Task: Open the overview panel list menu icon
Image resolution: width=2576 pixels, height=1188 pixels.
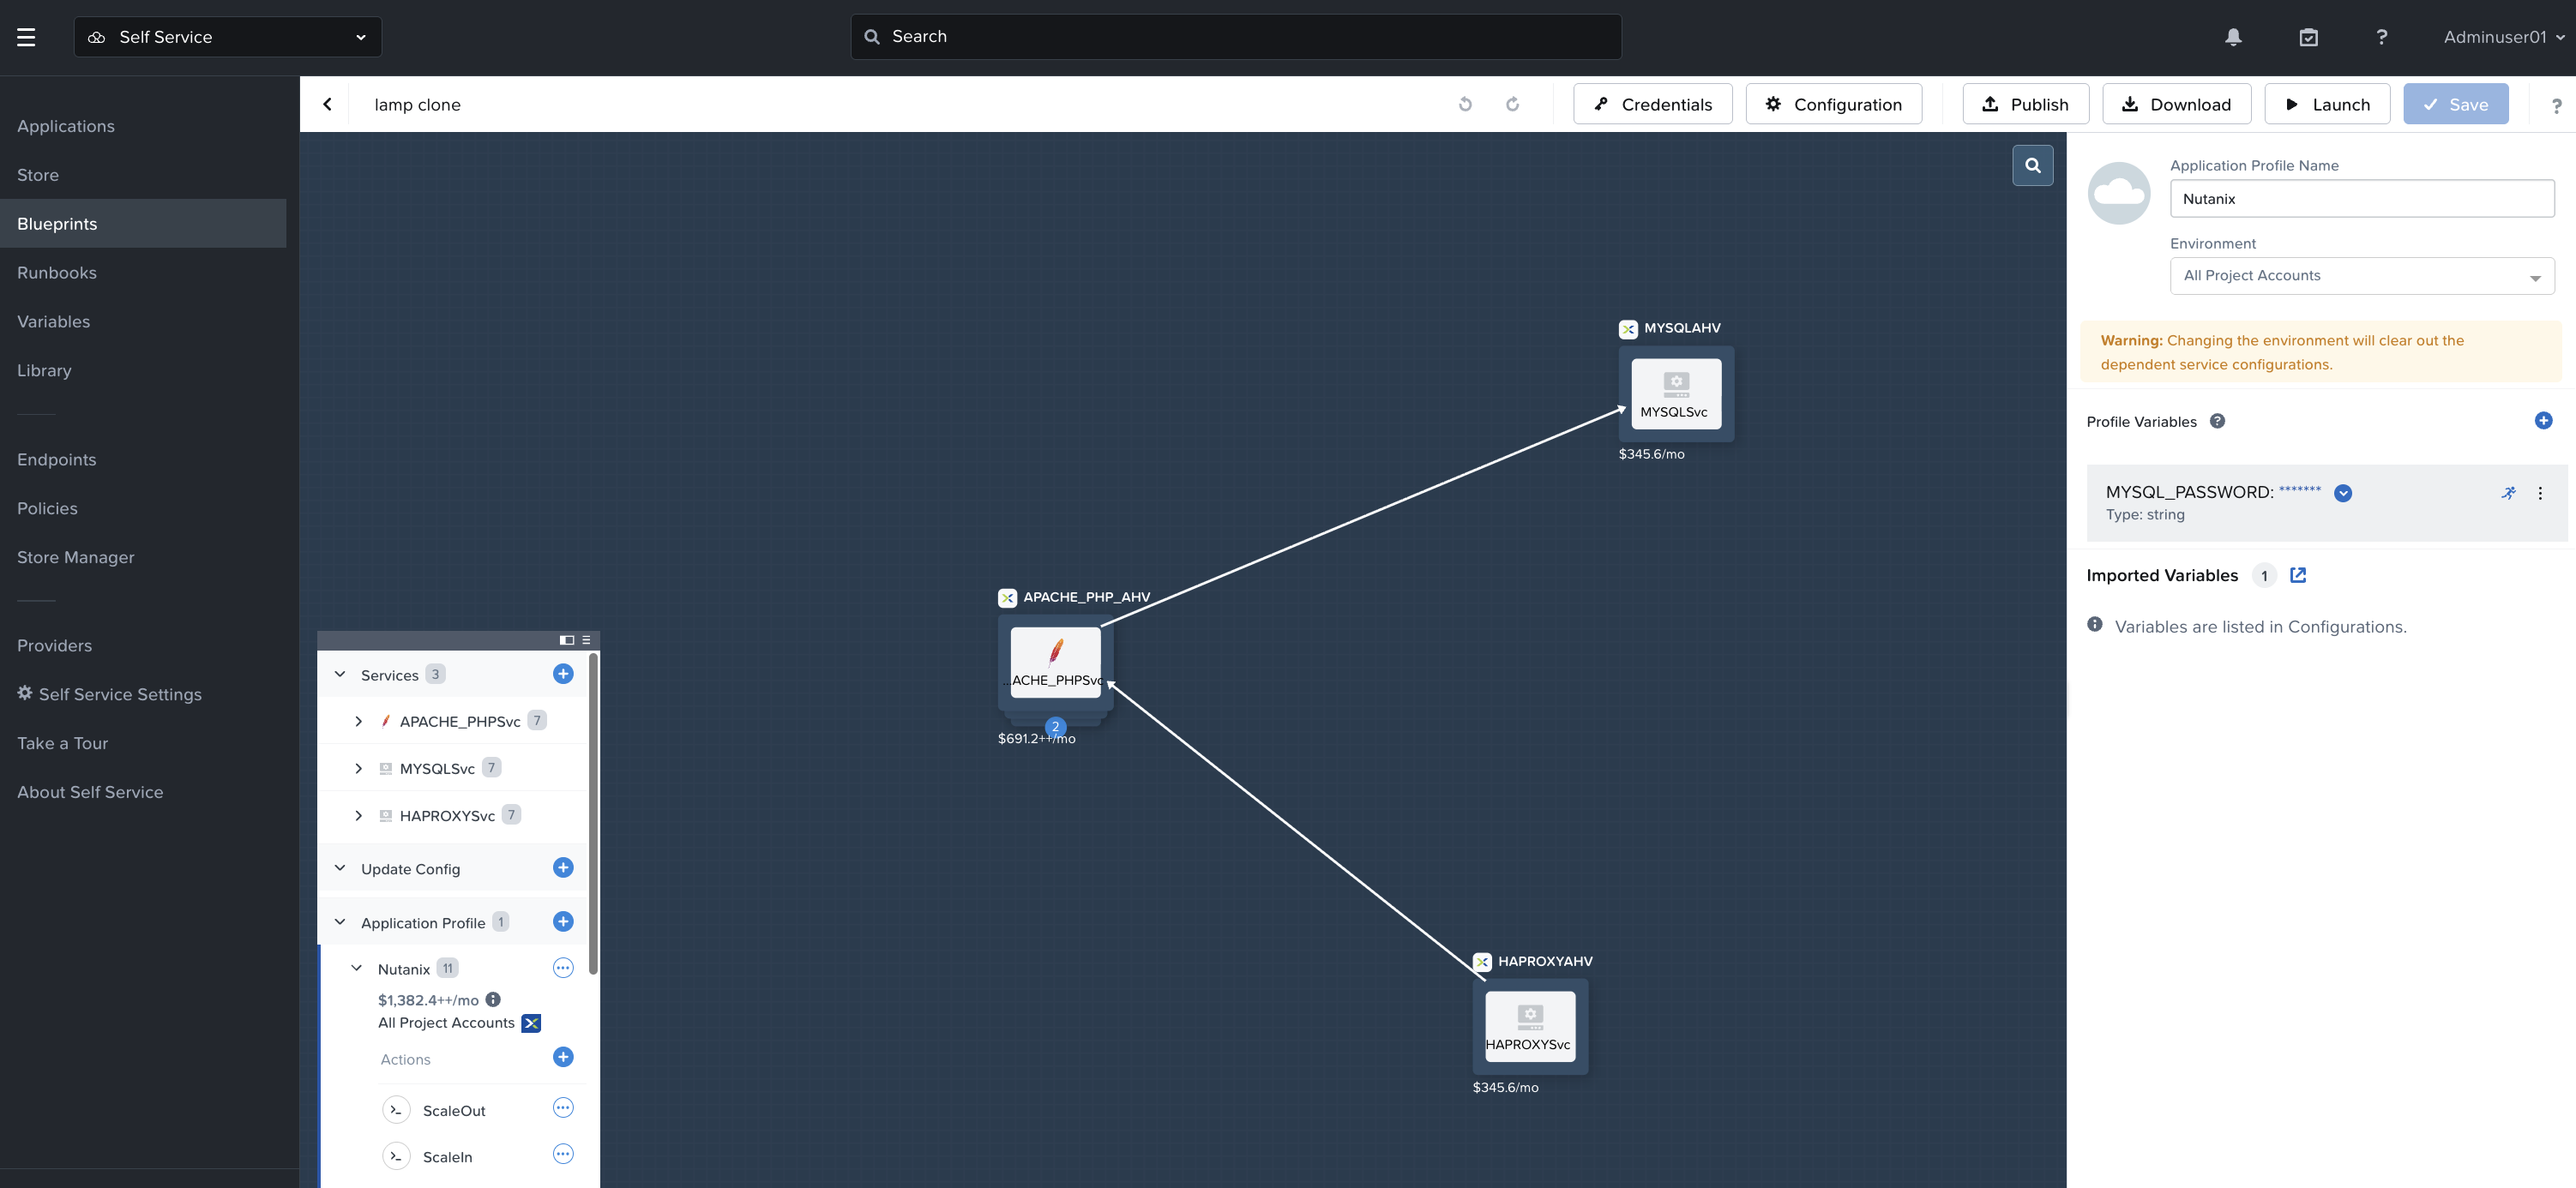Action: point(587,639)
